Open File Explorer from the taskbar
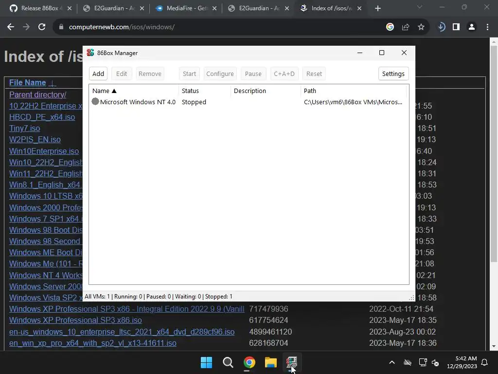Image resolution: width=498 pixels, height=374 pixels. pyautogui.click(x=271, y=362)
